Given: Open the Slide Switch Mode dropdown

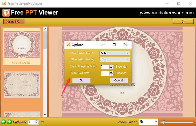Looking at the screenshot, I should (x=128, y=60).
